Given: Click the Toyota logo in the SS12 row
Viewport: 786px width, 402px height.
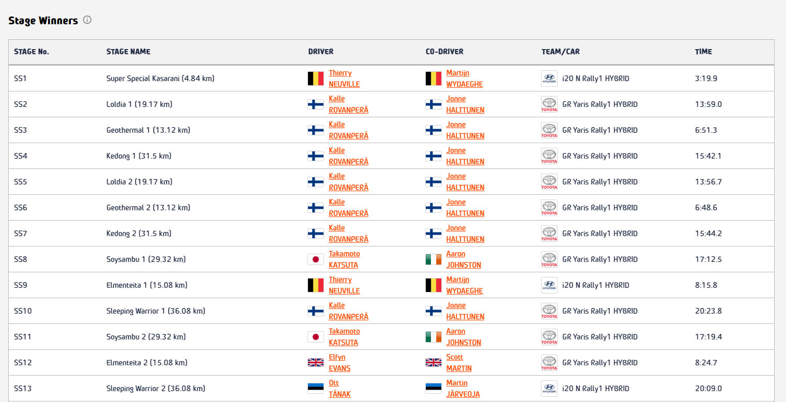Looking at the screenshot, I should pyautogui.click(x=549, y=363).
